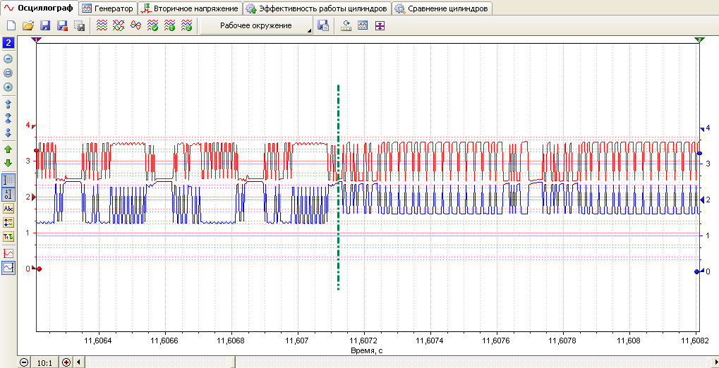
Task: Click the time label 11,6082
Action: [695, 341]
